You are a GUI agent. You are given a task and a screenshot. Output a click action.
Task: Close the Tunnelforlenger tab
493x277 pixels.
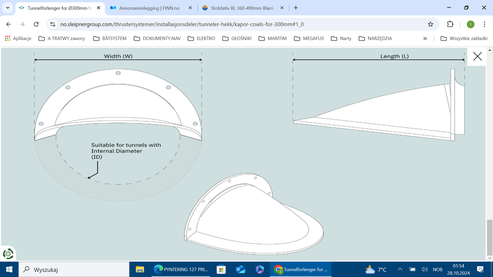point(99,8)
